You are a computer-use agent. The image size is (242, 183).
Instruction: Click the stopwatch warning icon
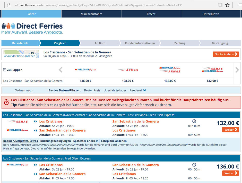[x=6, y=102]
